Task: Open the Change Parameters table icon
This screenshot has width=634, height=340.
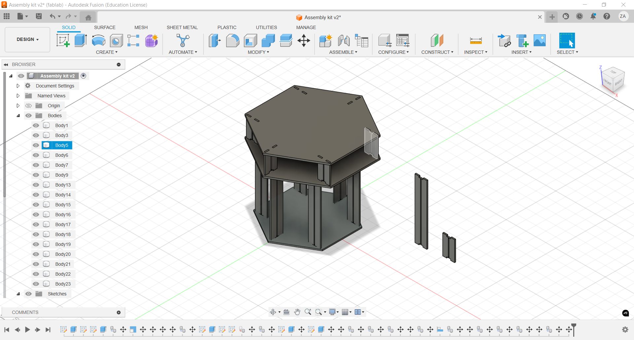Action: (403, 41)
